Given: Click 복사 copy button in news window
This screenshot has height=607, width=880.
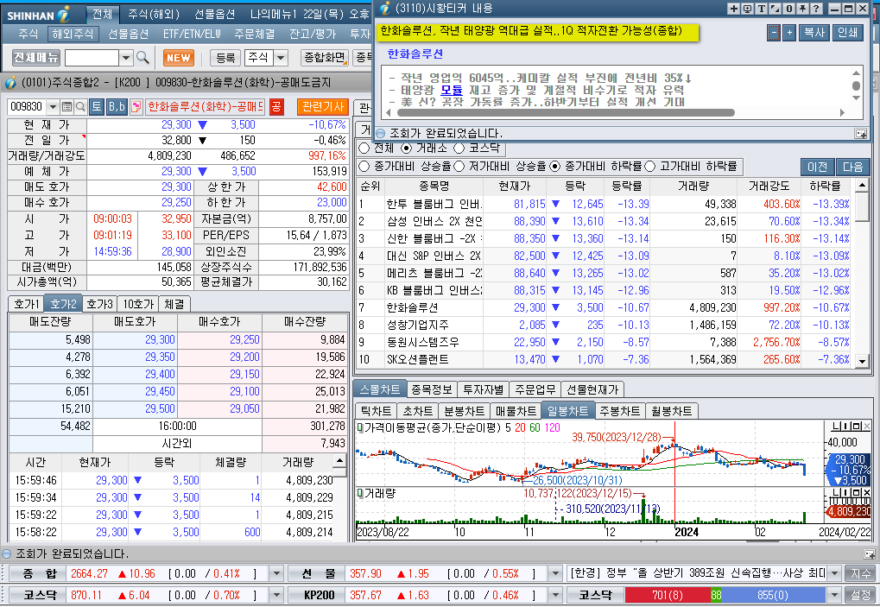Looking at the screenshot, I should 814,33.
